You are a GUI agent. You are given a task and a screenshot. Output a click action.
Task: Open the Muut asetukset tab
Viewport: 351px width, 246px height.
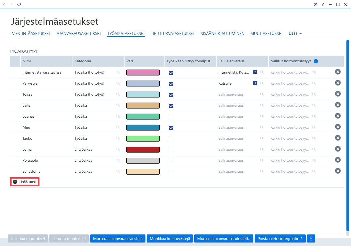[x=267, y=34]
